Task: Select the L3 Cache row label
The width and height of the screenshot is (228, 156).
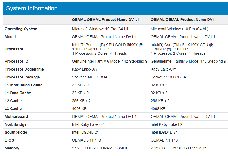Action: pos(13,109)
